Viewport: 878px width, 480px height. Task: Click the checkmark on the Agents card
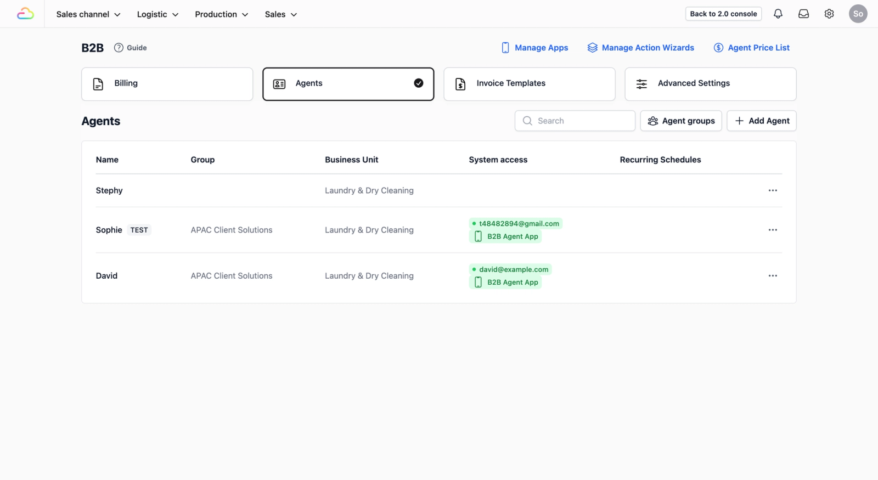(x=419, y=83)
